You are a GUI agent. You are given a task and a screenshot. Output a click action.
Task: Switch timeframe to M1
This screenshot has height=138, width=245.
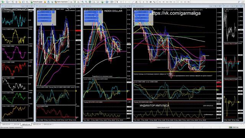point(160,2)
